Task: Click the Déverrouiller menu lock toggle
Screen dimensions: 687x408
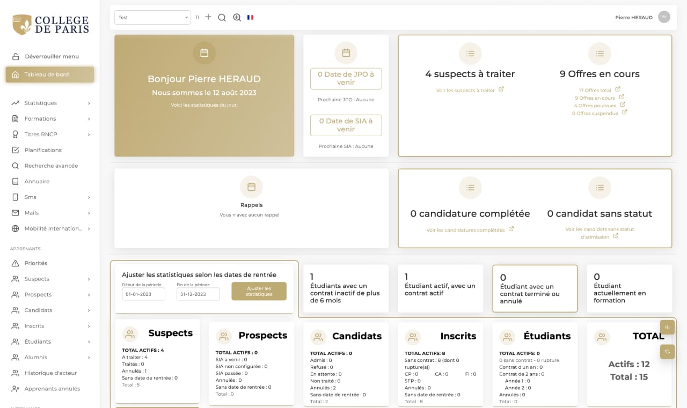Action: (51, 56)
